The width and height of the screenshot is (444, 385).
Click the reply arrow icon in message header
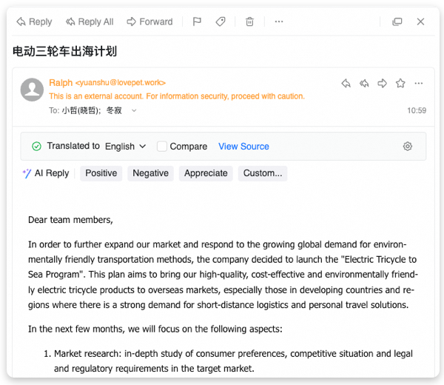click(x=346, y=83)
